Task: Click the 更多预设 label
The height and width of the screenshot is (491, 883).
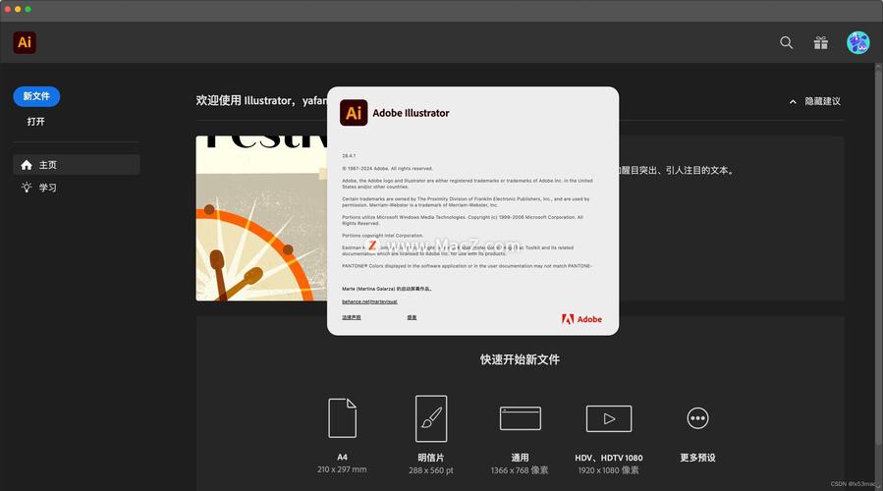Action: click(x=697, y=458)
